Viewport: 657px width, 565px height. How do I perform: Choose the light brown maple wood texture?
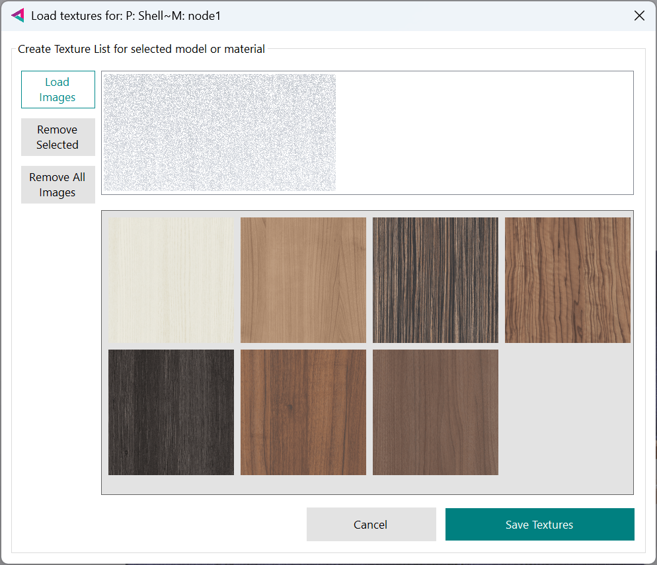coord(303,280)
